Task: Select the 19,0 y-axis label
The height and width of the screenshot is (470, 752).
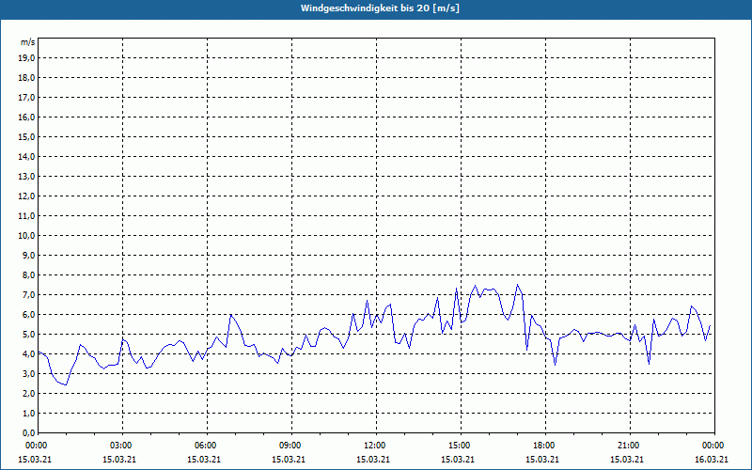Action: (27, 58)
